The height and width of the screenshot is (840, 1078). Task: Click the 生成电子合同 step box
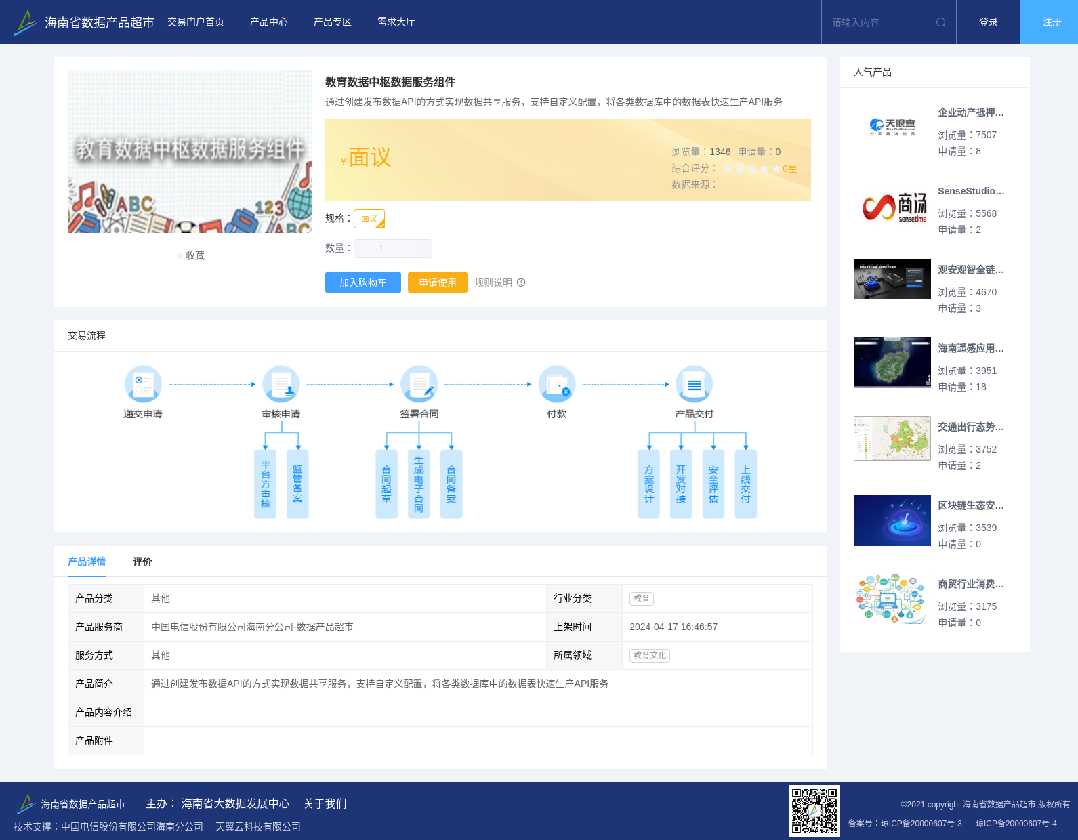419,484
